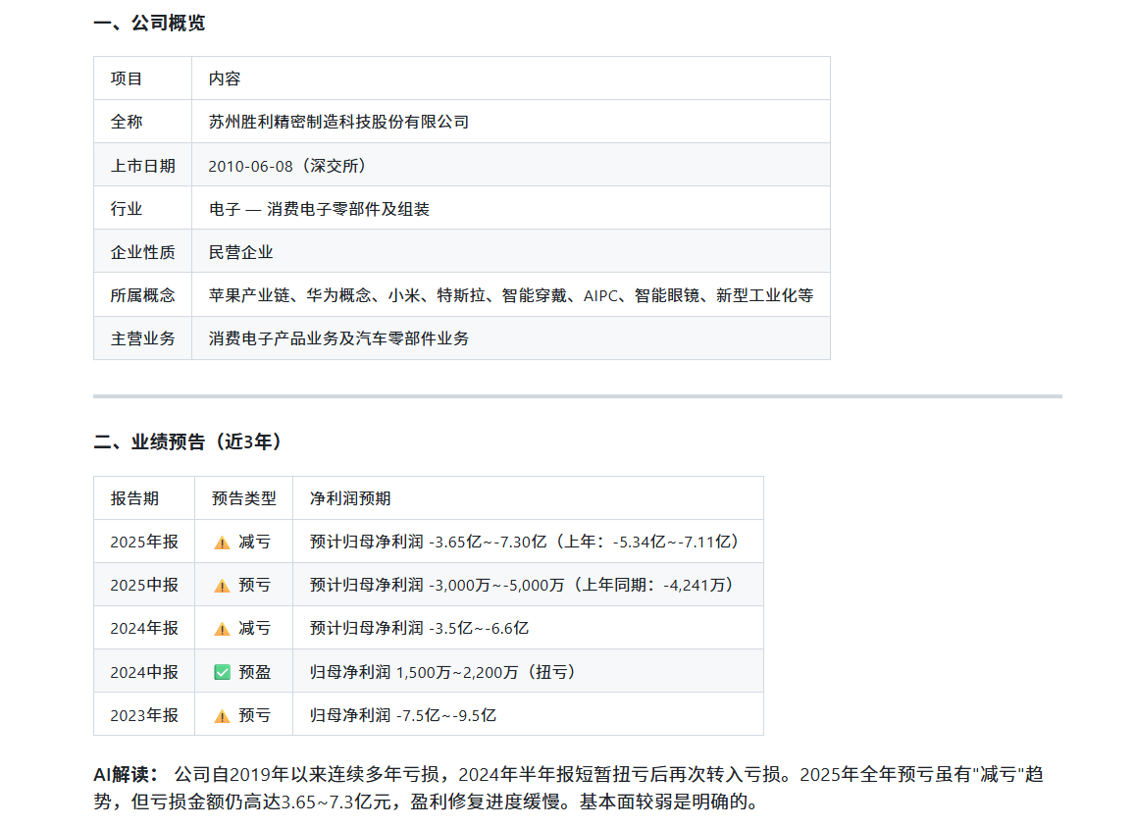Click warning icon in 2025中报 row
1135x828 pixels.
coord(223,587)
